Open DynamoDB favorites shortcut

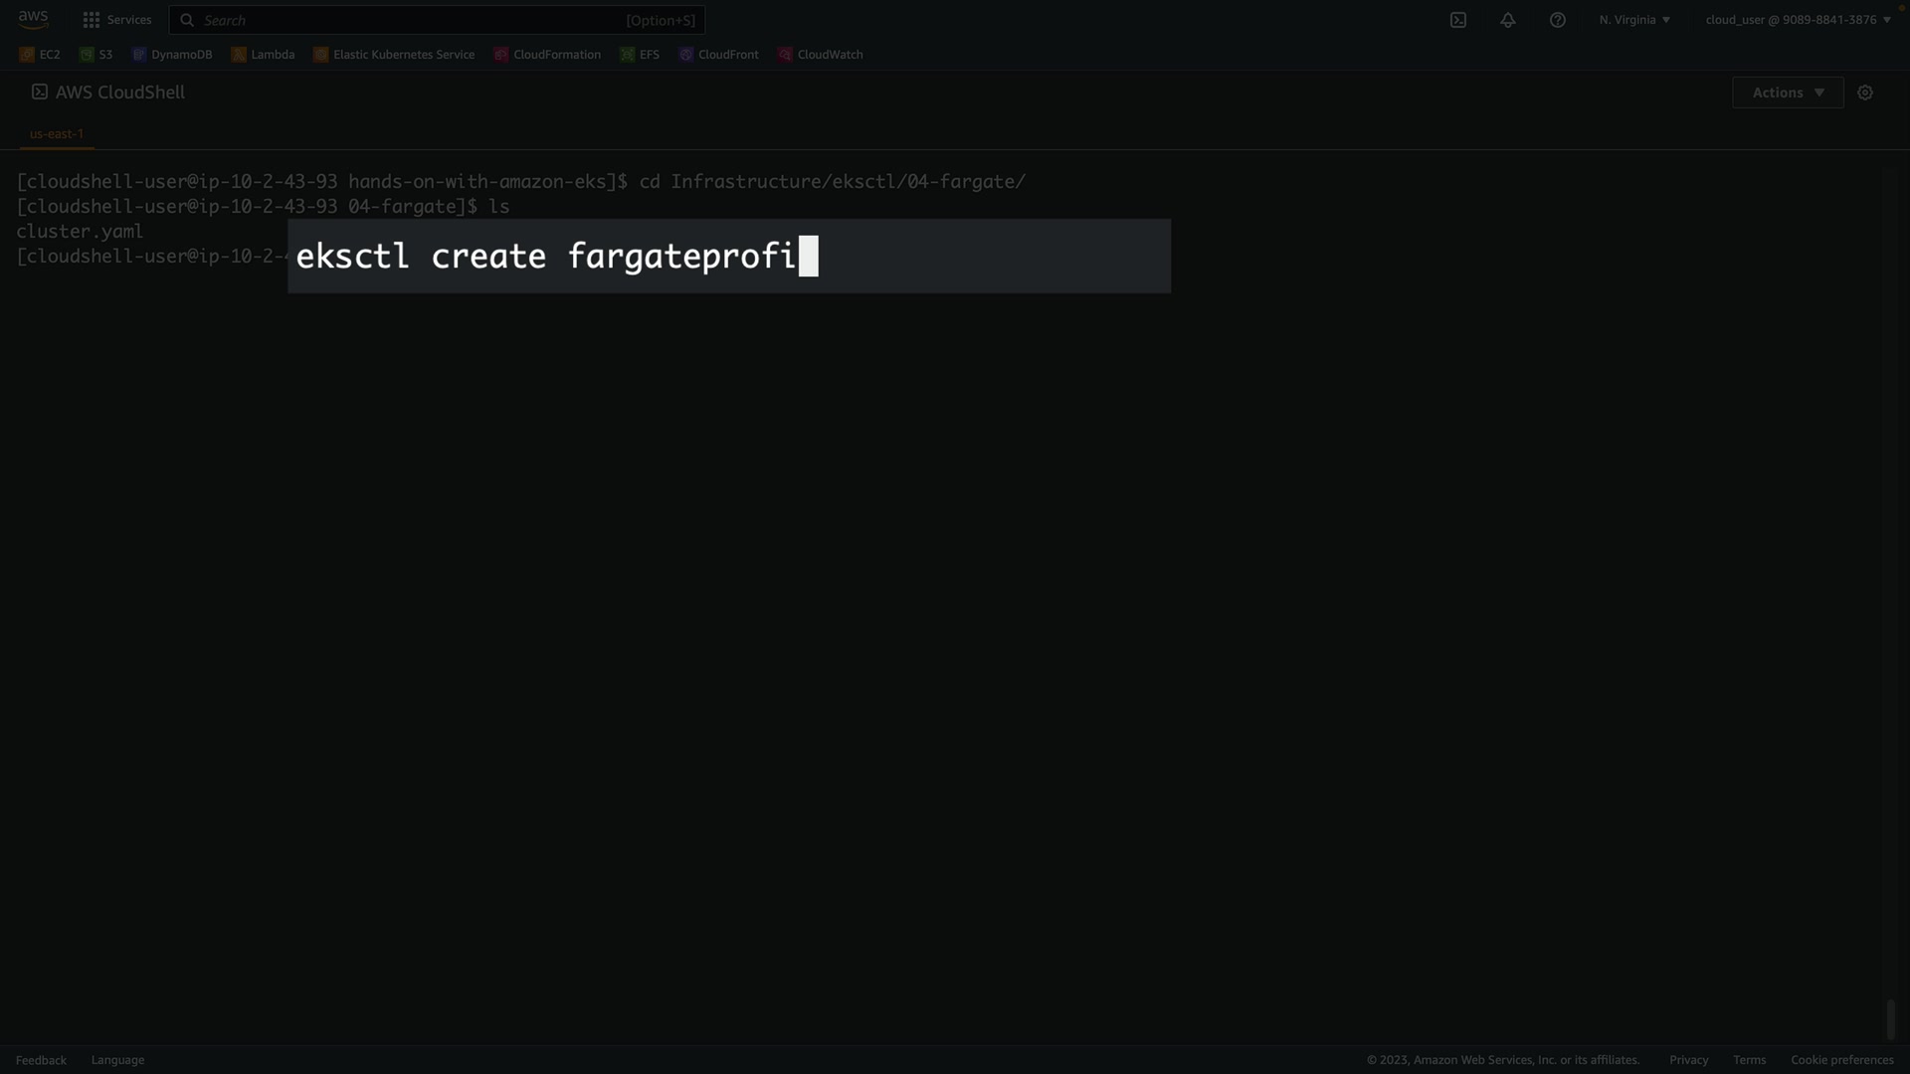(x=172, y=55)
